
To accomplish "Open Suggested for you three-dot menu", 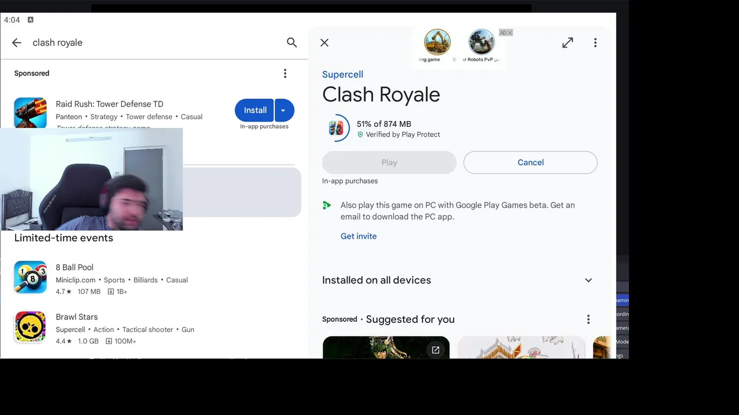I will pos(588,319).
